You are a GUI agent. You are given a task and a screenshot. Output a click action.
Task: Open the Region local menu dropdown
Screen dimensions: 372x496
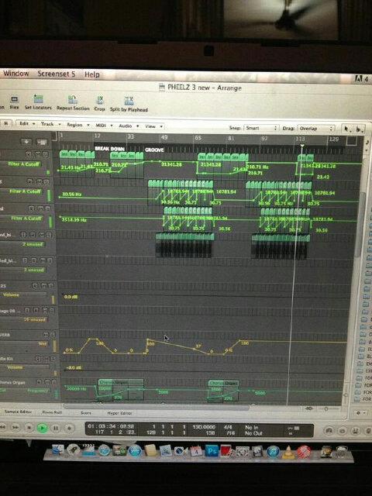(x=77, y=125)
